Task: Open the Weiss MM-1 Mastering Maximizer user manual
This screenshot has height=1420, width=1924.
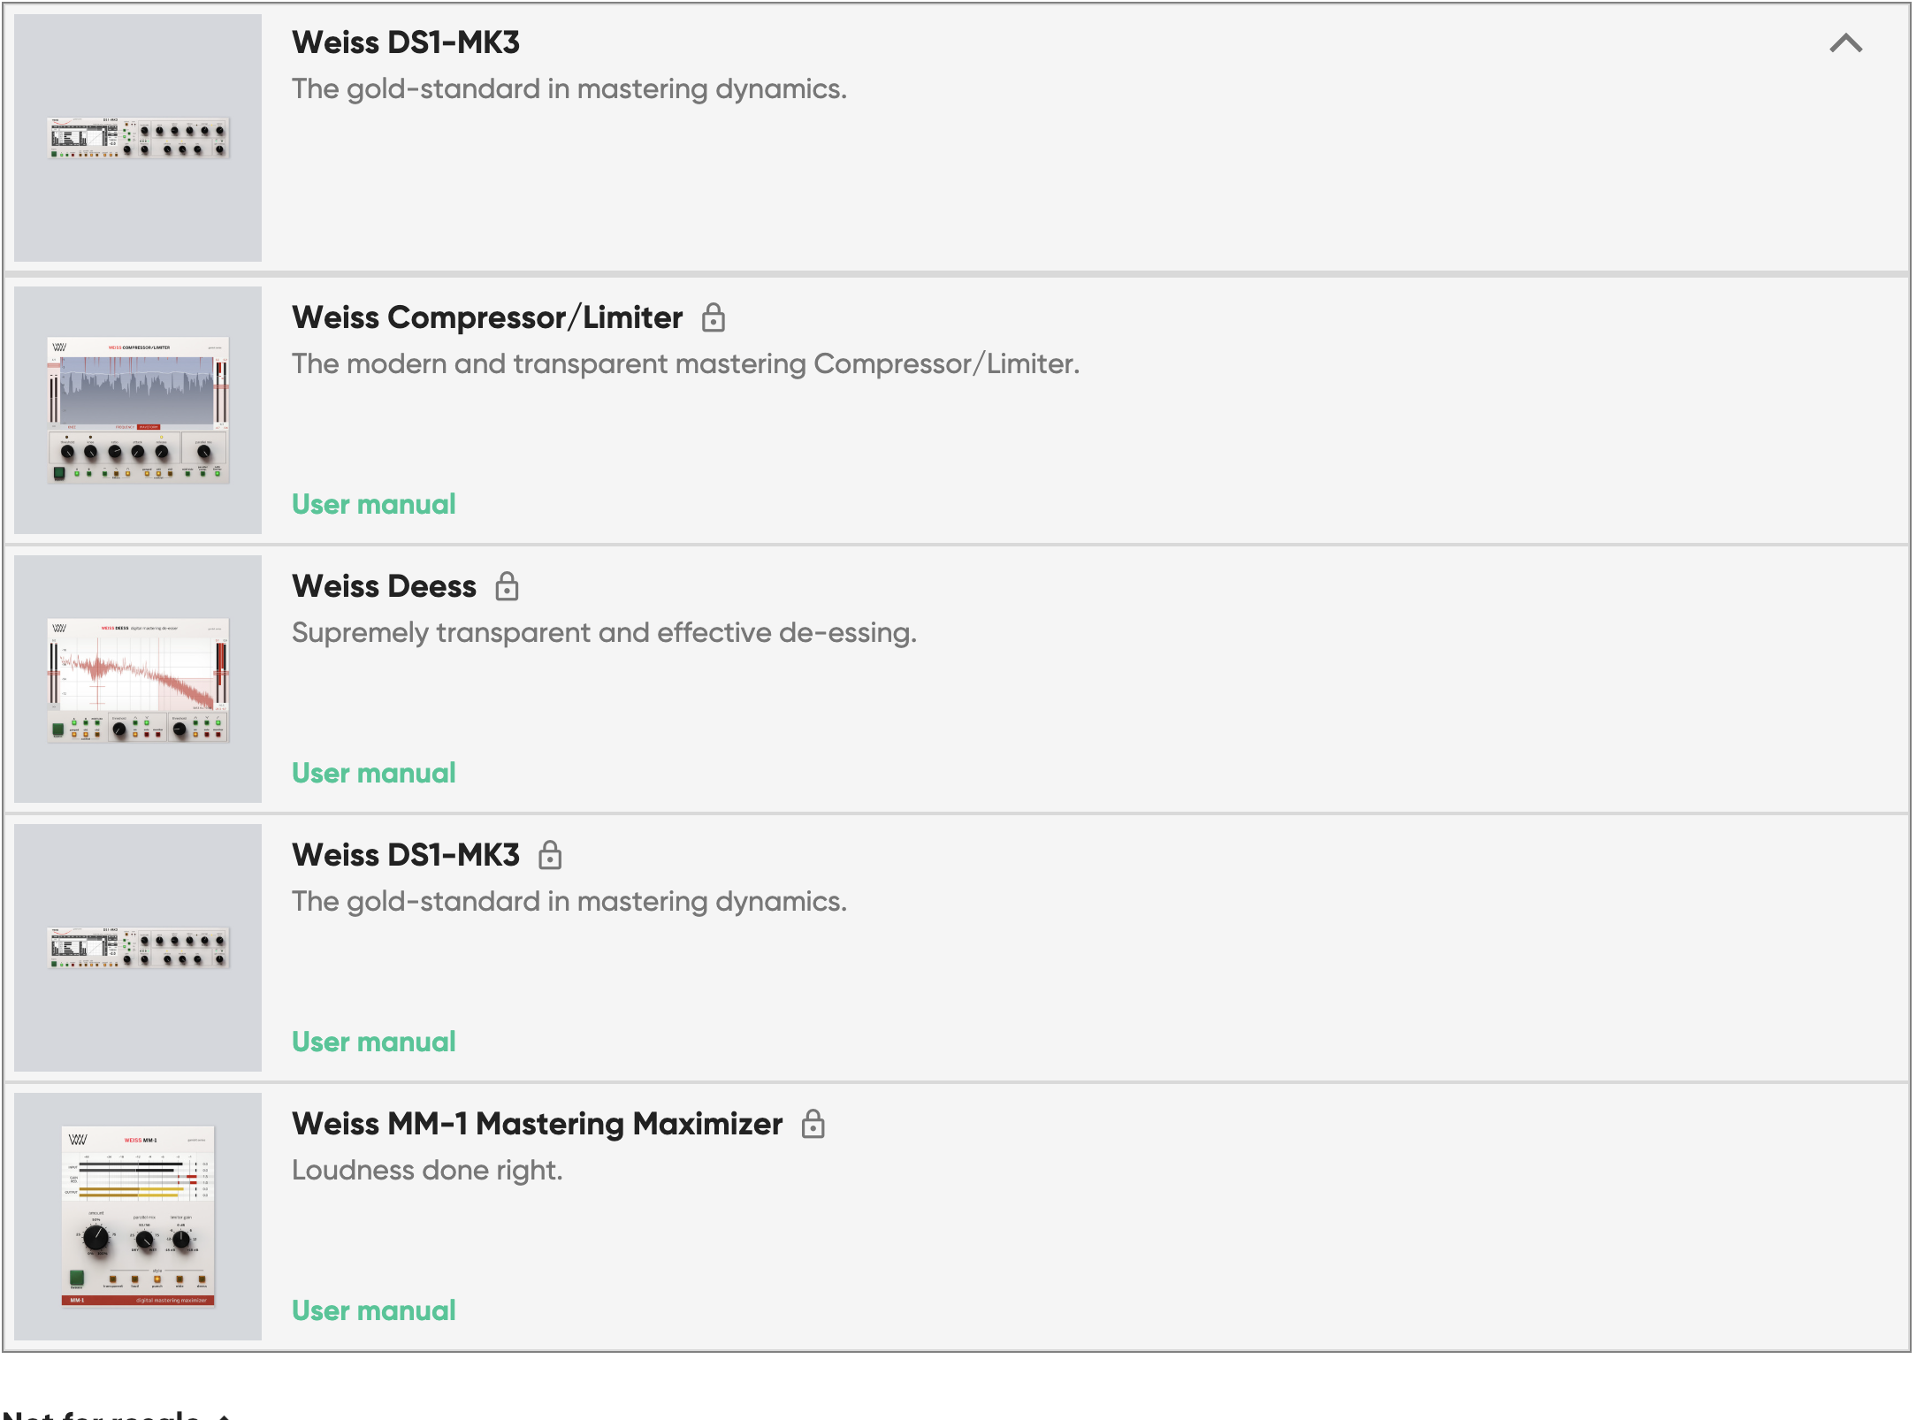Action: click(x=374, y=1310)
